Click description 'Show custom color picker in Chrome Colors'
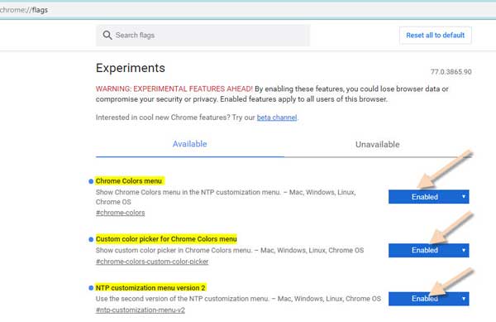Image resolution: width=496 pixels, height=322 pixels. tap(230, 251)
